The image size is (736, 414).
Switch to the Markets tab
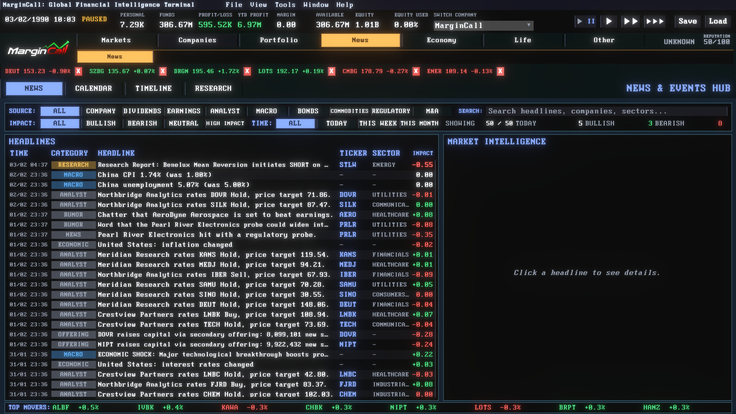(116, 40)
